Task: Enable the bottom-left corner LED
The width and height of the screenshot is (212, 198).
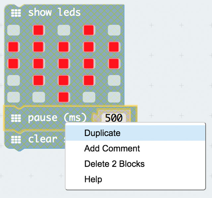Action: coord(14,97)
